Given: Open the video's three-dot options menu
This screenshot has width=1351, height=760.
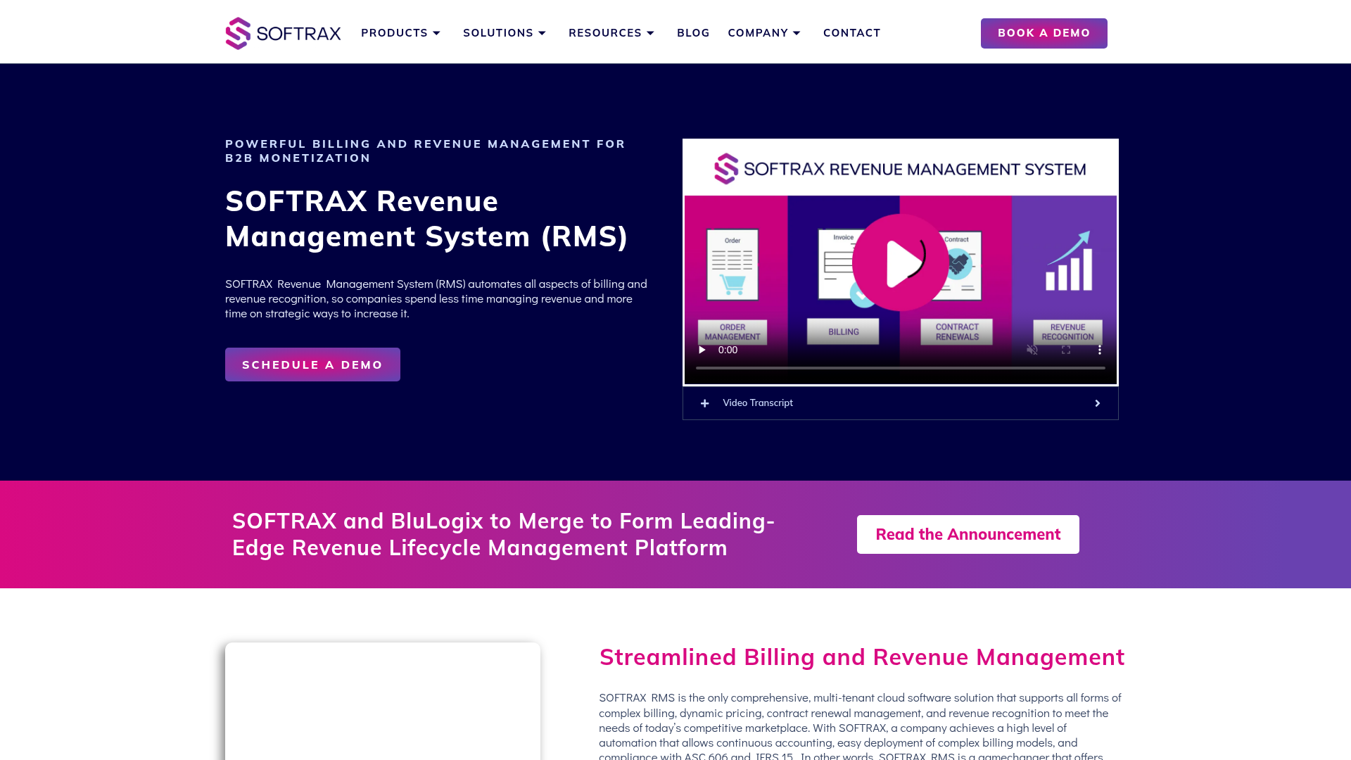Looking at the screenshot, I should point(1100,350).
